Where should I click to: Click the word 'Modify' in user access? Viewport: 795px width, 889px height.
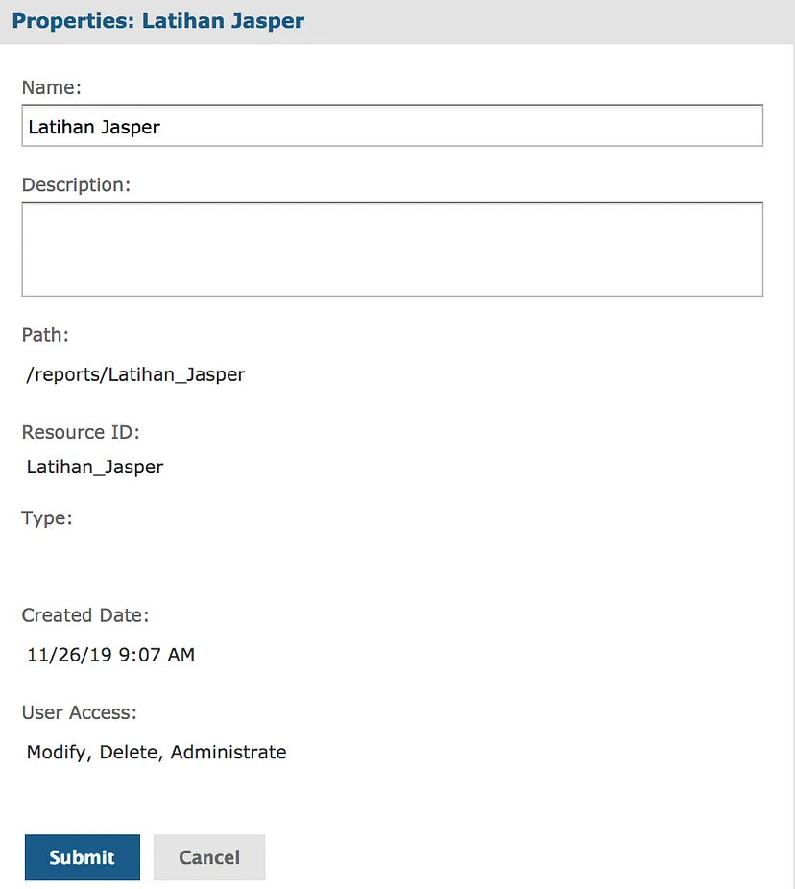pyautogui.click(x=59, y=753)
